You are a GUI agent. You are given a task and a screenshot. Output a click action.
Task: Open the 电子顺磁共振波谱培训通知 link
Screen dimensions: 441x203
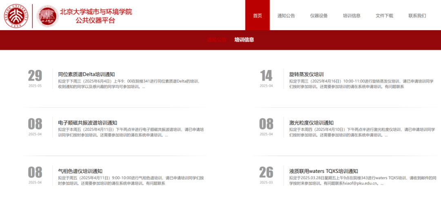tap(87, 123)
